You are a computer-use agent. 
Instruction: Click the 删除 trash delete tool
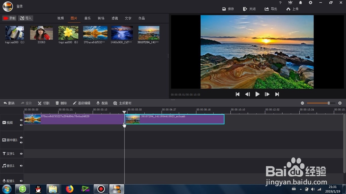(x=61, y=103)
